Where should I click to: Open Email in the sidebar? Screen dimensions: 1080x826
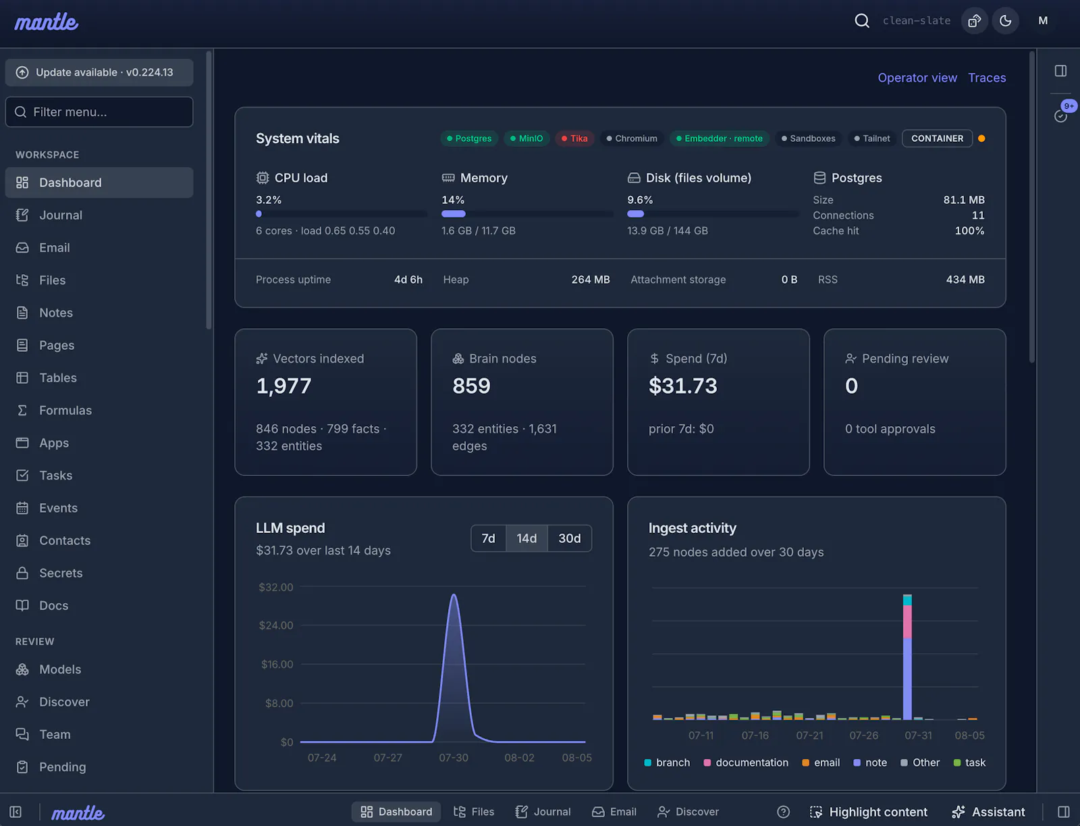pyautogui.click(x=99, y=248)
